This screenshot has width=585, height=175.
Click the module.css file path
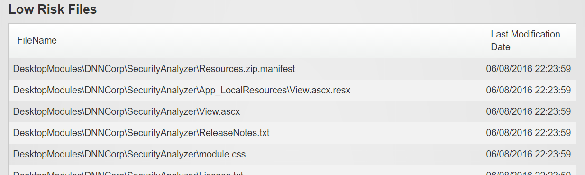pyautogui.click(x=129, y=154)
